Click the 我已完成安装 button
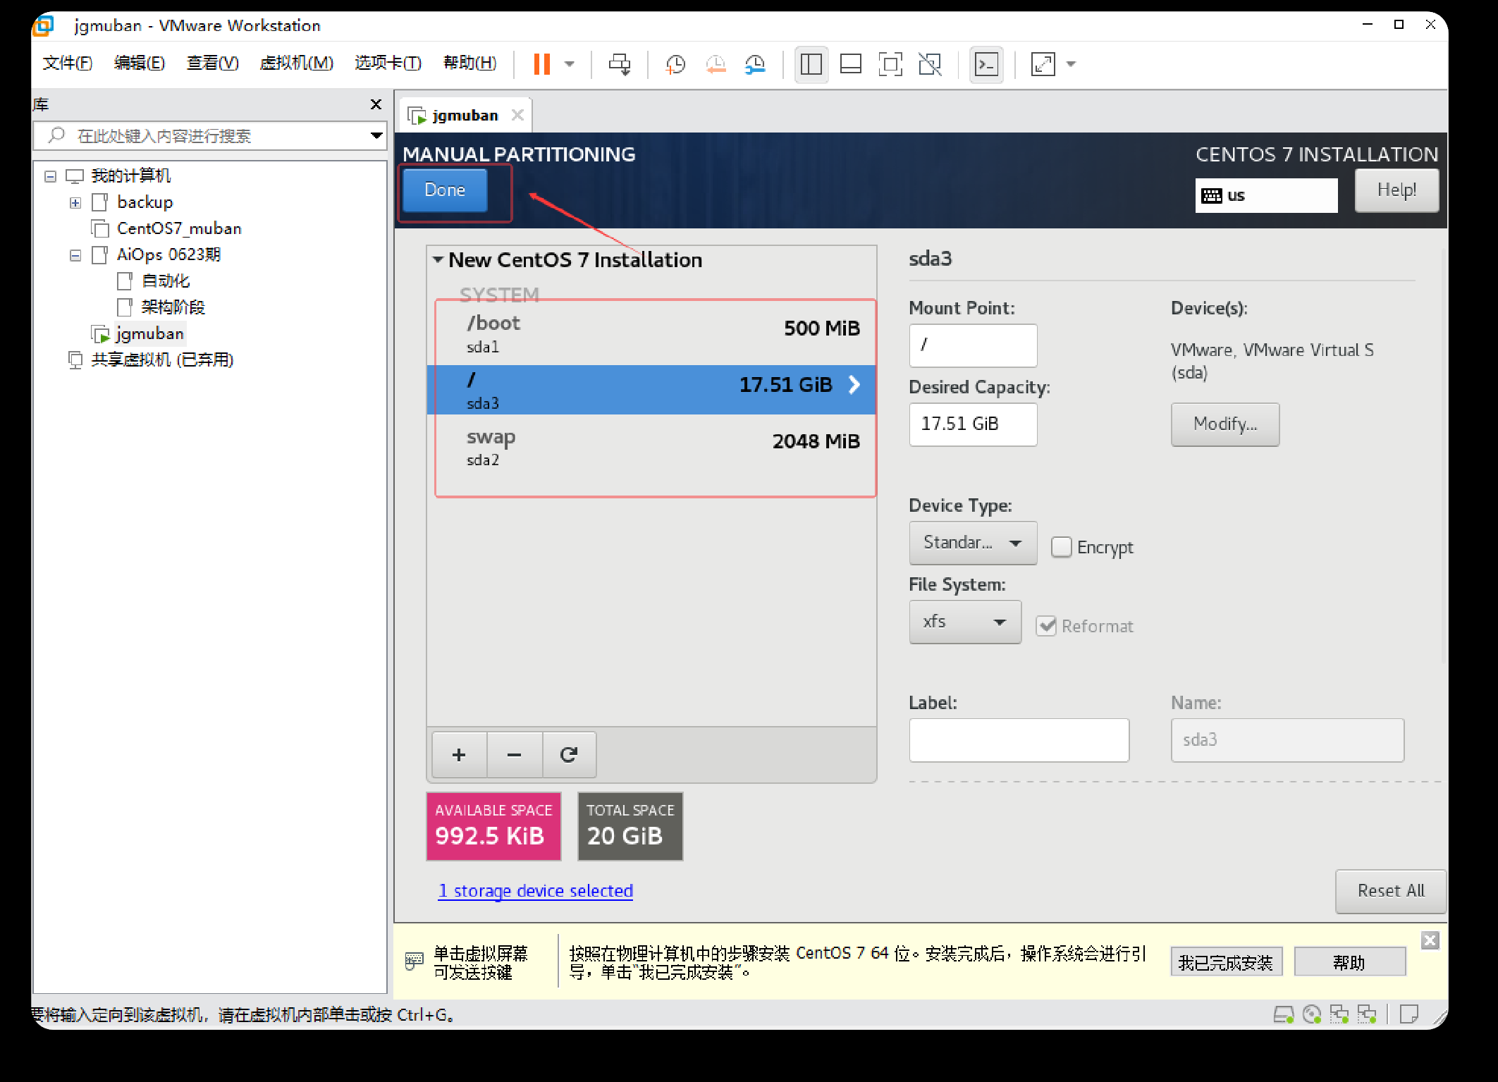 click(x=1226, y=962)
